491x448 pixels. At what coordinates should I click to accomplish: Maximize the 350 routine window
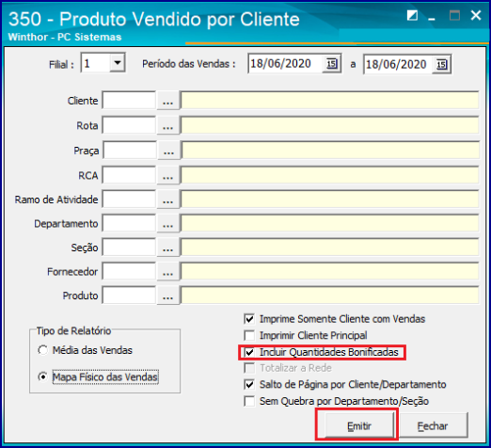tap(454, 15)
